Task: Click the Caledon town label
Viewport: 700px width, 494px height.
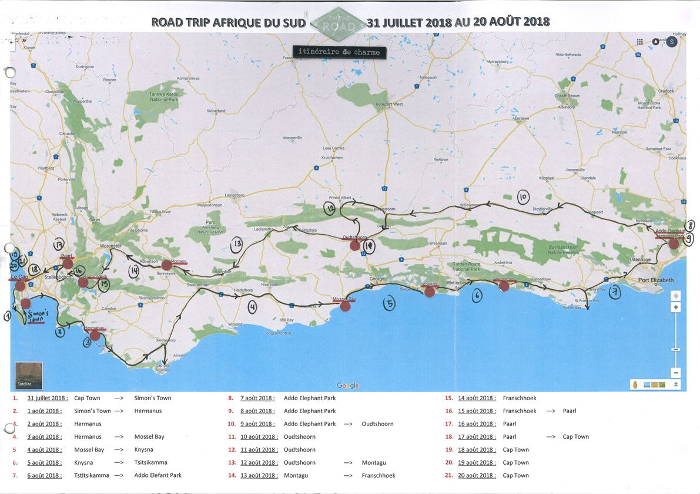Action: coord(109,308)
